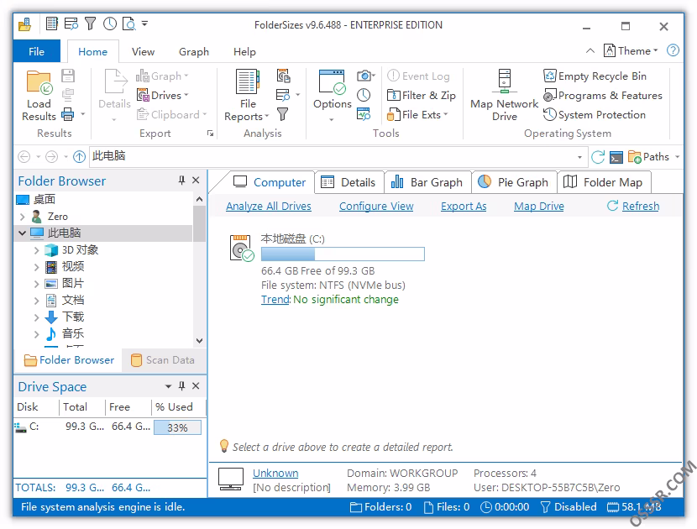Viewport: 697px width, 529px height.
Task: Click the Folder Browser scrollbar down arrow
Action: (200, 341)
